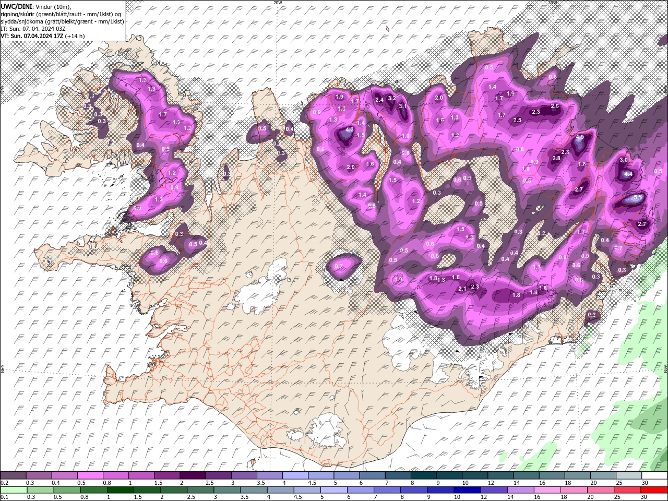Select the 'slydda/snjókoma' legend description line
Image resolution: width=668 pixels, height=501 pixels.
click(x=62, y=21)
